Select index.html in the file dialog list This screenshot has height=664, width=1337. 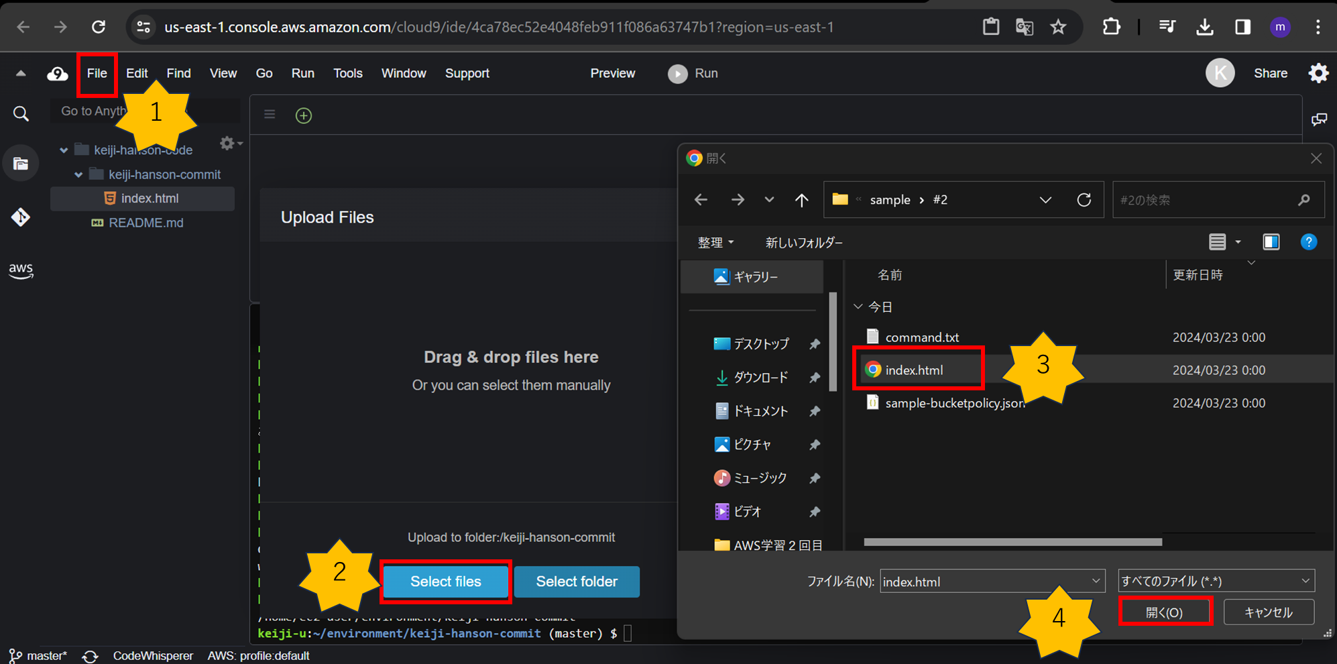913,370
